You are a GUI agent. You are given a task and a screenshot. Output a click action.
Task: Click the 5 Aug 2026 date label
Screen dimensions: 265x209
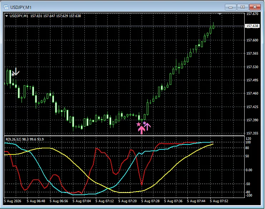coord(13,201)
